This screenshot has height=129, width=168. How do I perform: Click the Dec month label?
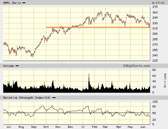[71, 127]
